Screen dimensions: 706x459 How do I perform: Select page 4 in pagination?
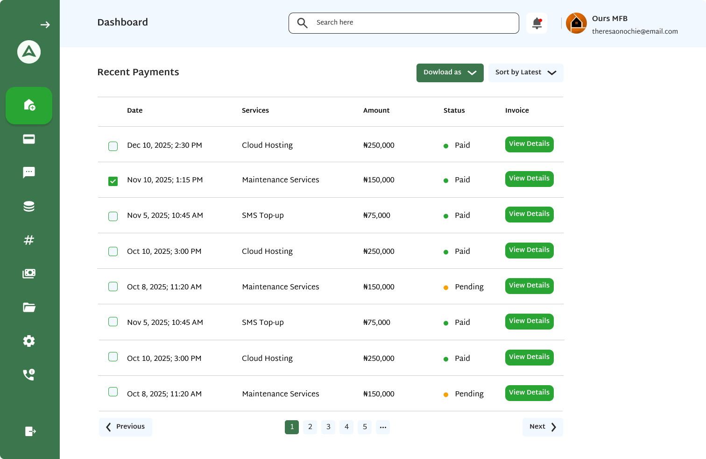pos(346,427)
